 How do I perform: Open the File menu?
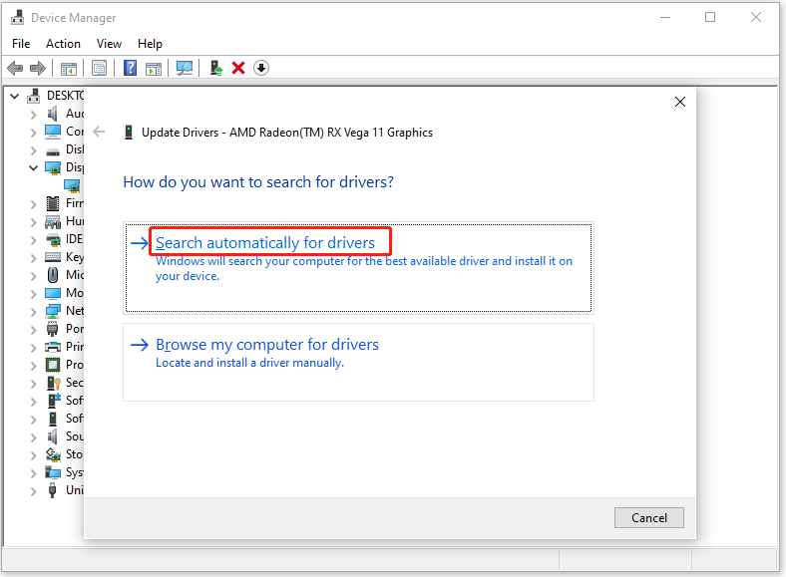tap(21, 44)
